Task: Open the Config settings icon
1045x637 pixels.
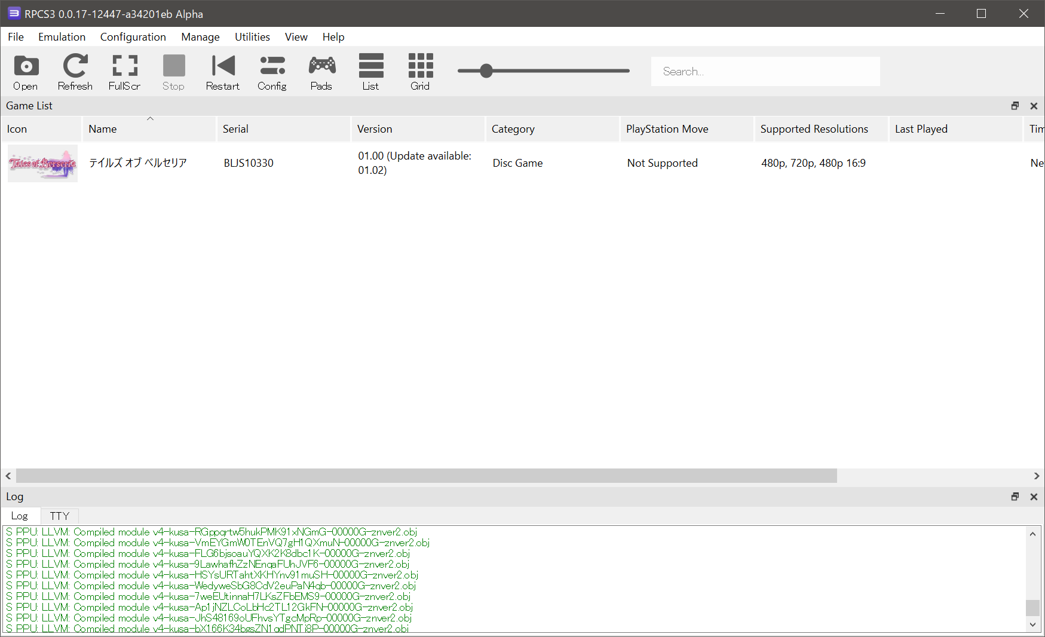Action: (x=272, y=72)
